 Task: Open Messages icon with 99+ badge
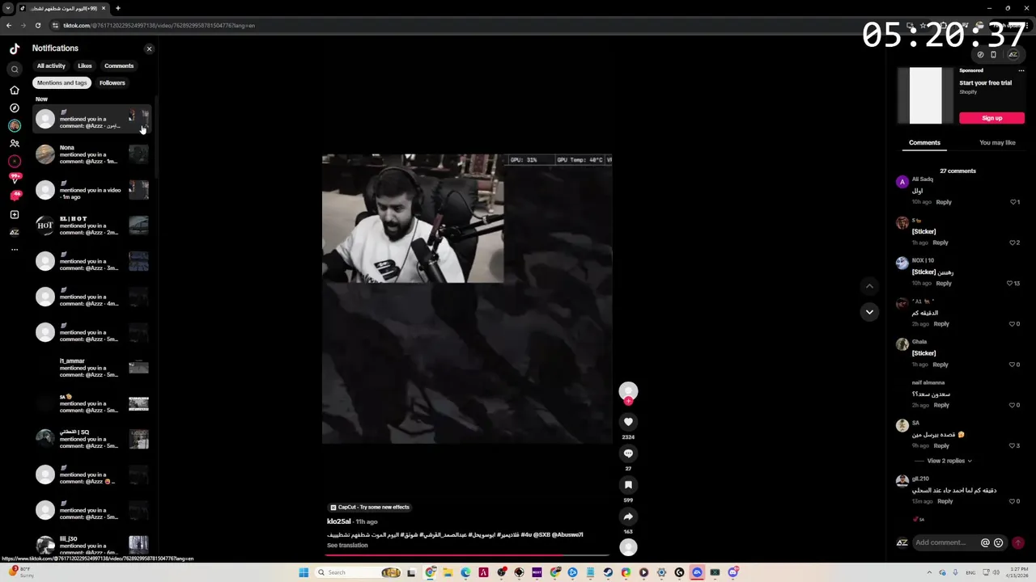15,179
